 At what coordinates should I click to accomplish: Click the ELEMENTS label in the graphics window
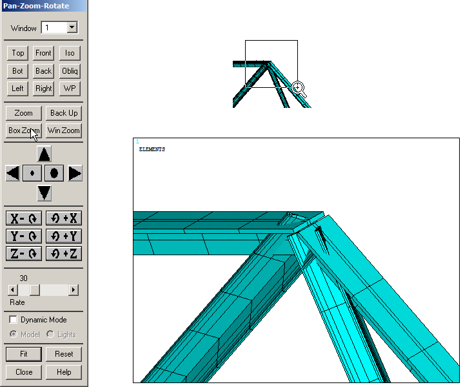pyautogui.click(x=152, y=149)
